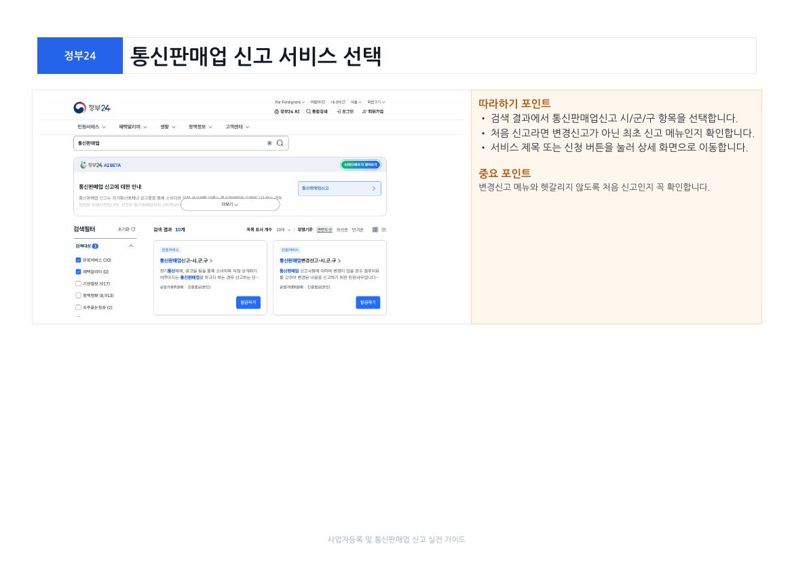Click the 정부24 logo
This screenshot has height=561, width=794.
[x=92, y=108]
